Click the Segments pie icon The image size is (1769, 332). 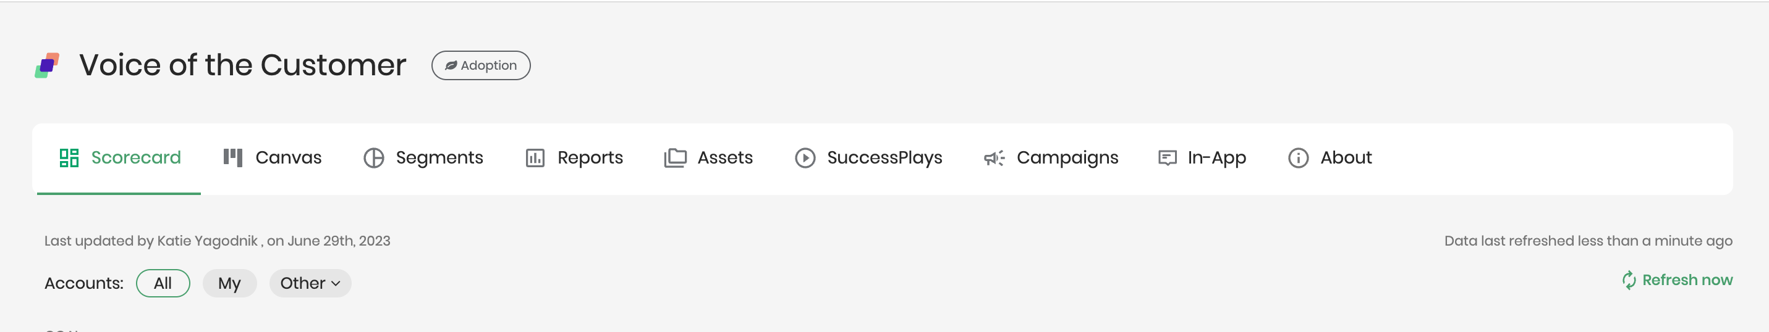click(373, 158)
